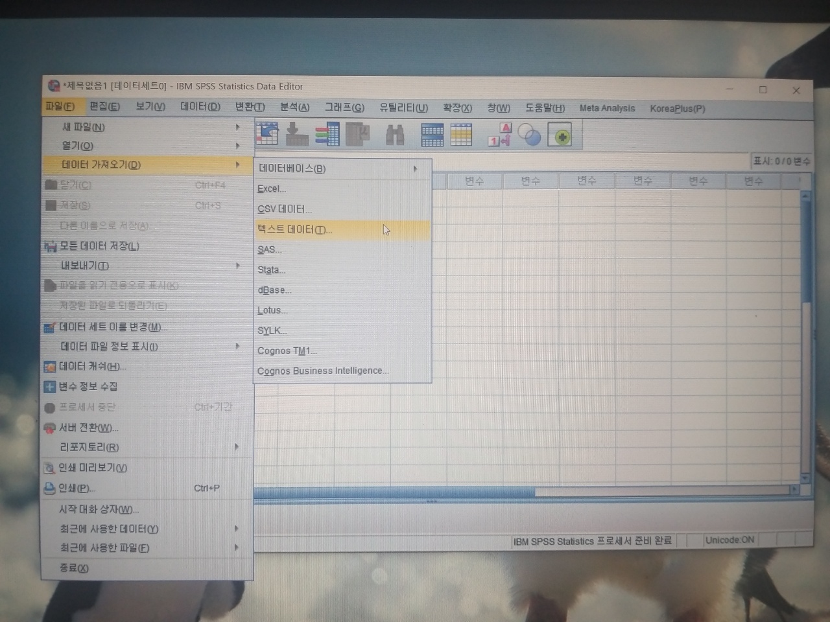830x622 pixels.
Task: Select the highlighted 텍스트 데이터 item
Action: pos(343,229)
